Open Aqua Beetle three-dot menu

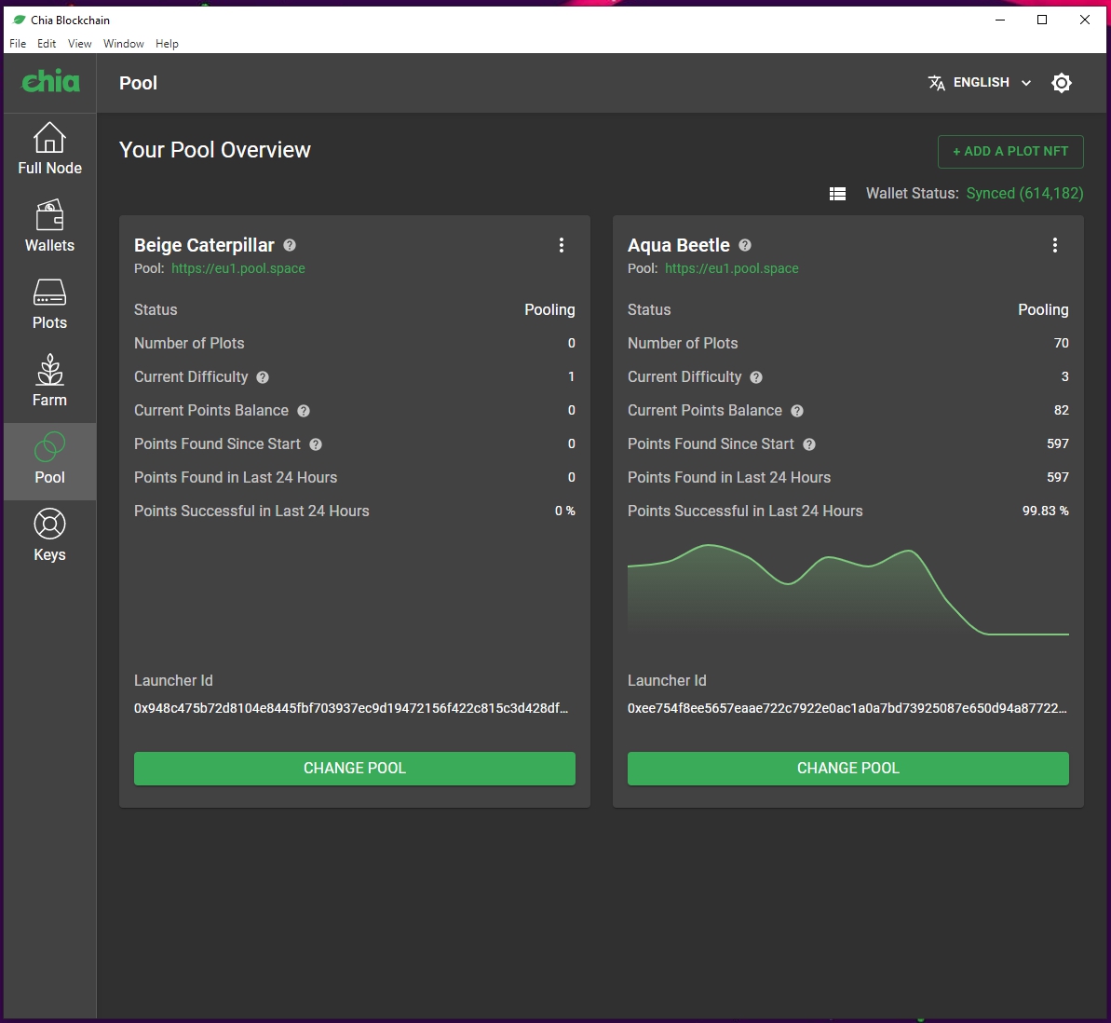1054,245
